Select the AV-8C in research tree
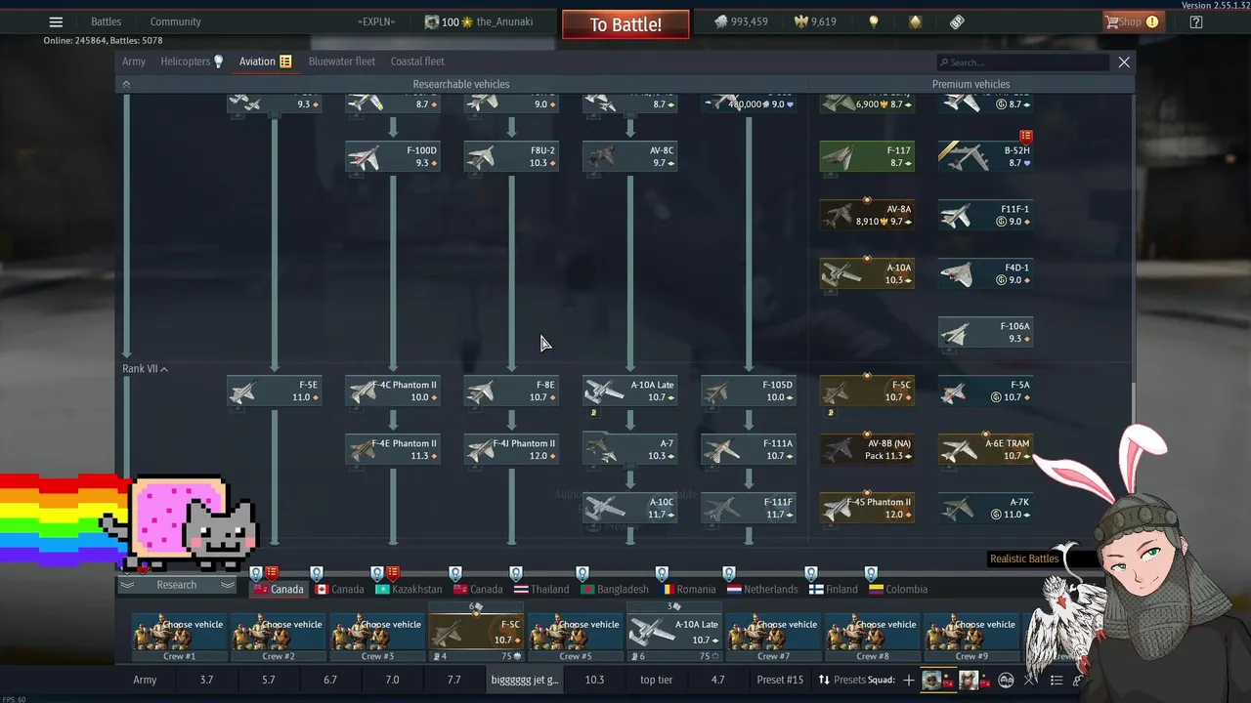 coord(629,156)
